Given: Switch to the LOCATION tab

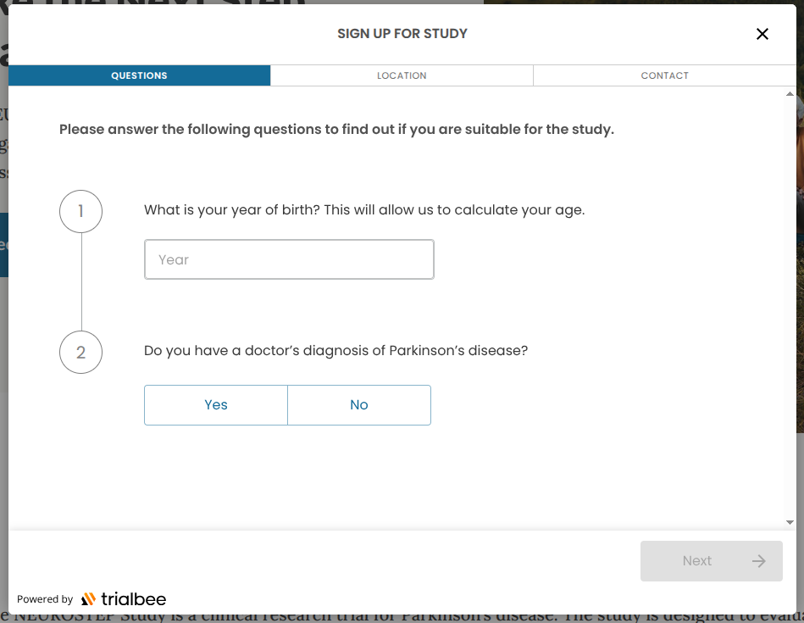Looking at the screenshot, I should click(402, 75).
